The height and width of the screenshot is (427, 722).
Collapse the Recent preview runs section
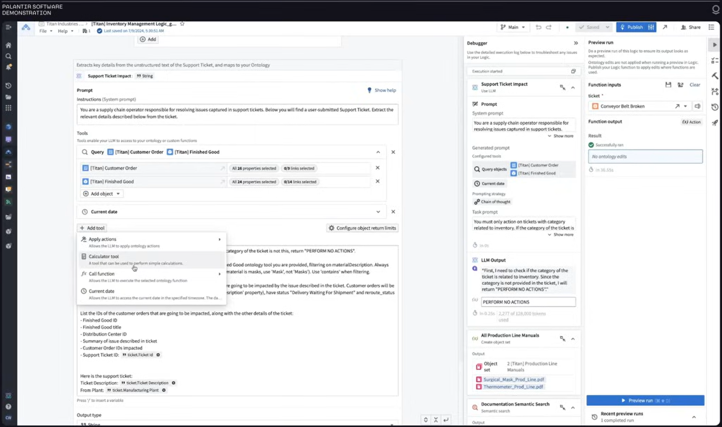tap(694, 417)
